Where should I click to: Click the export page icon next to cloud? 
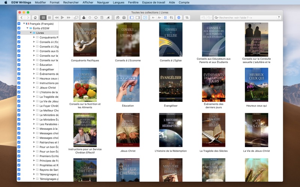point(102,18)
